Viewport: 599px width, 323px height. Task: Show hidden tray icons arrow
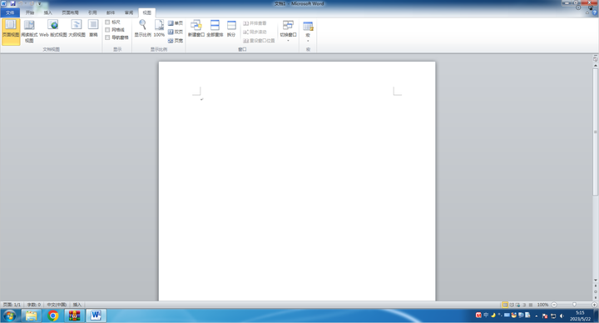pos(537,316)
